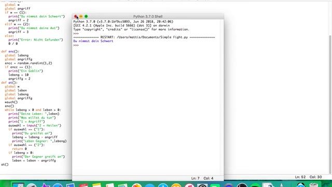Click code line if auswahl == ("2"):

(x=26, y=145)
